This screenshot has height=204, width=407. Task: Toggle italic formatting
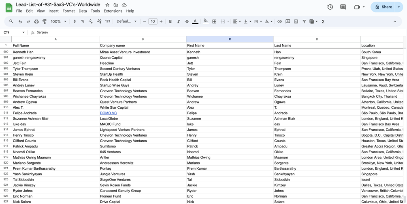coord(179,21)
